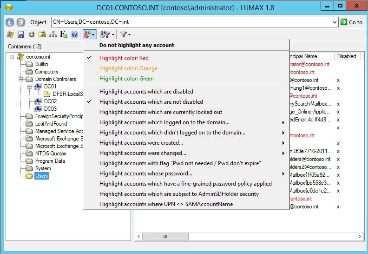368x254 pixels.
Task: Click the DFSR-LocalS folder icon
Action: pos(47,94)
